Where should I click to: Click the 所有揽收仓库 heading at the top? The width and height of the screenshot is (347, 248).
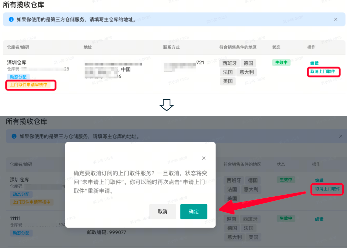[x=23, y=5]
